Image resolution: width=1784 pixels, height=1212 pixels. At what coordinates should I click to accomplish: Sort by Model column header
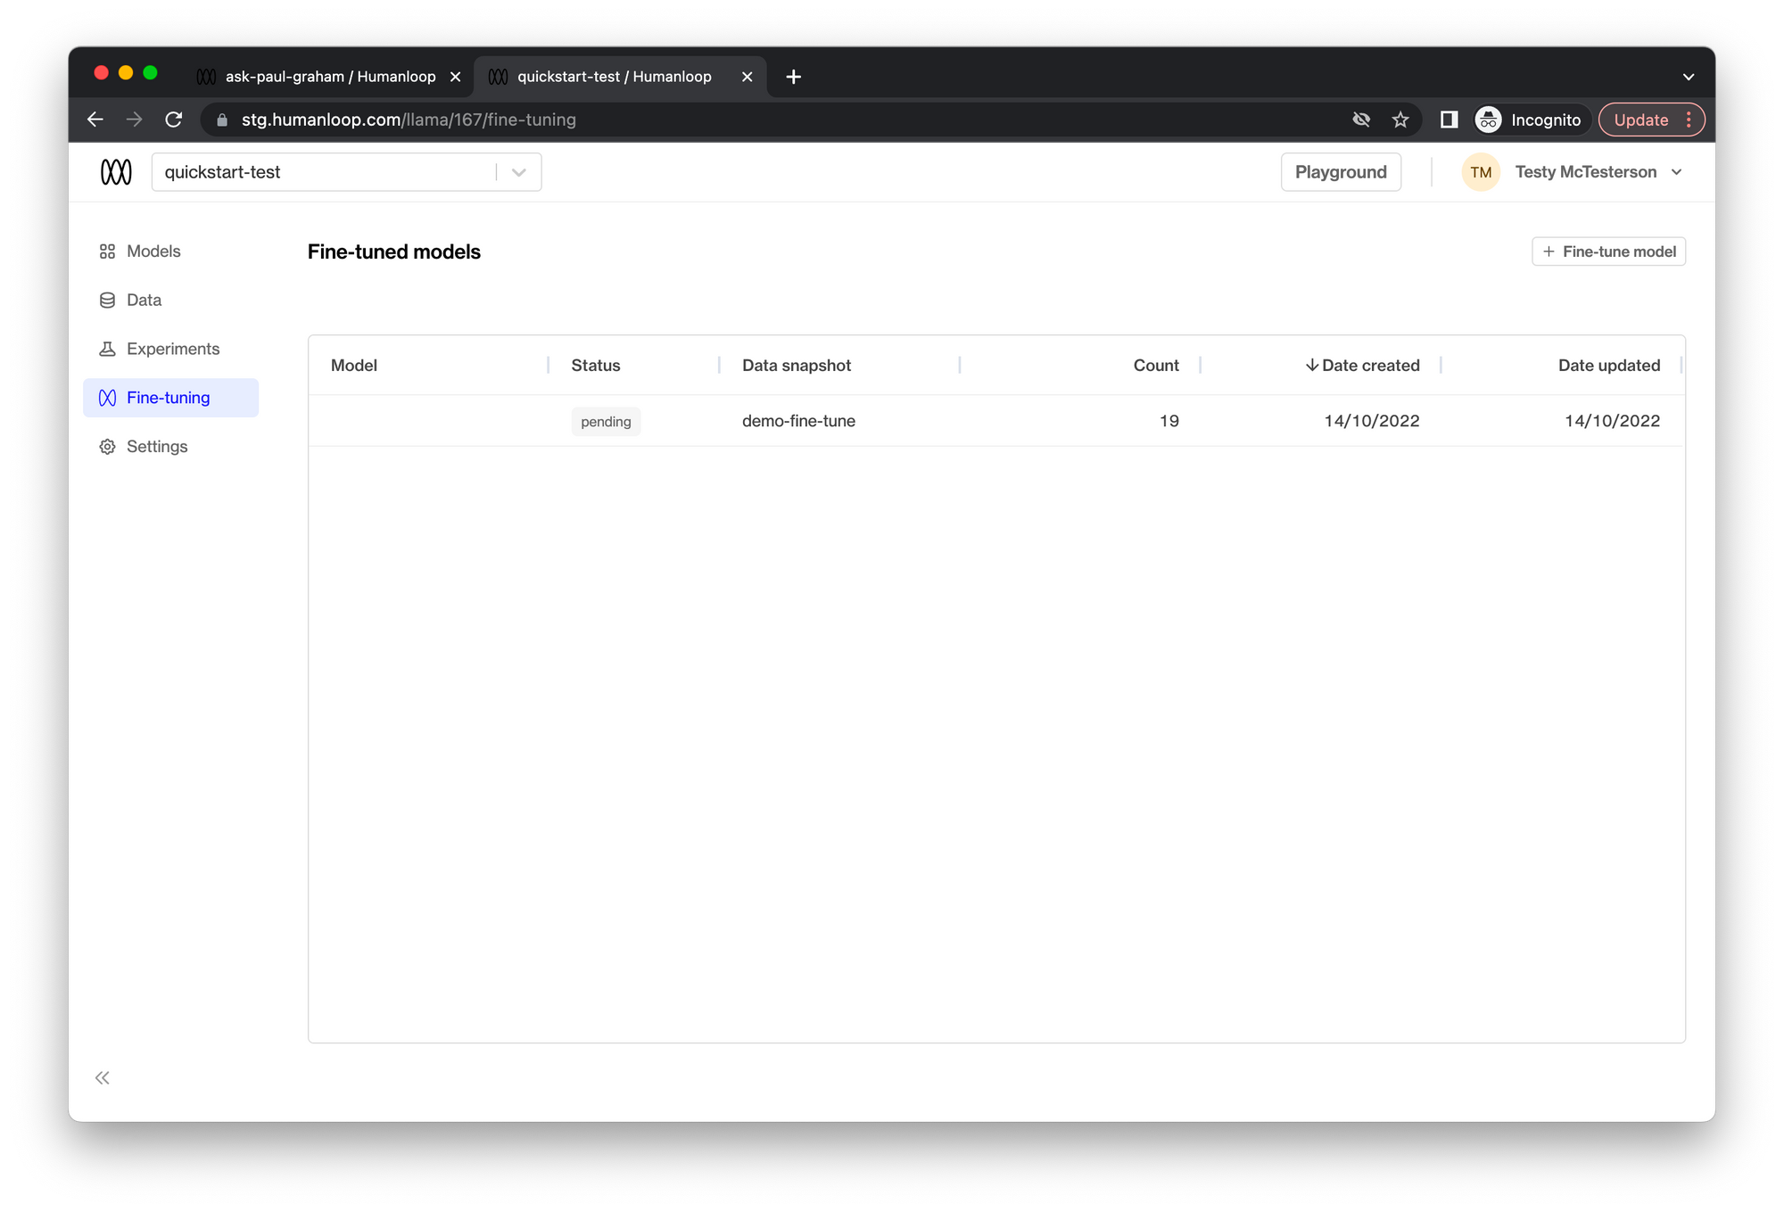(x=354, y=366)
